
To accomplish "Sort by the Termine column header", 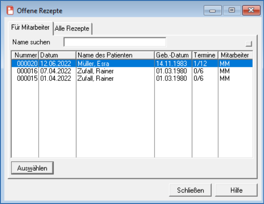I will 205,55.
